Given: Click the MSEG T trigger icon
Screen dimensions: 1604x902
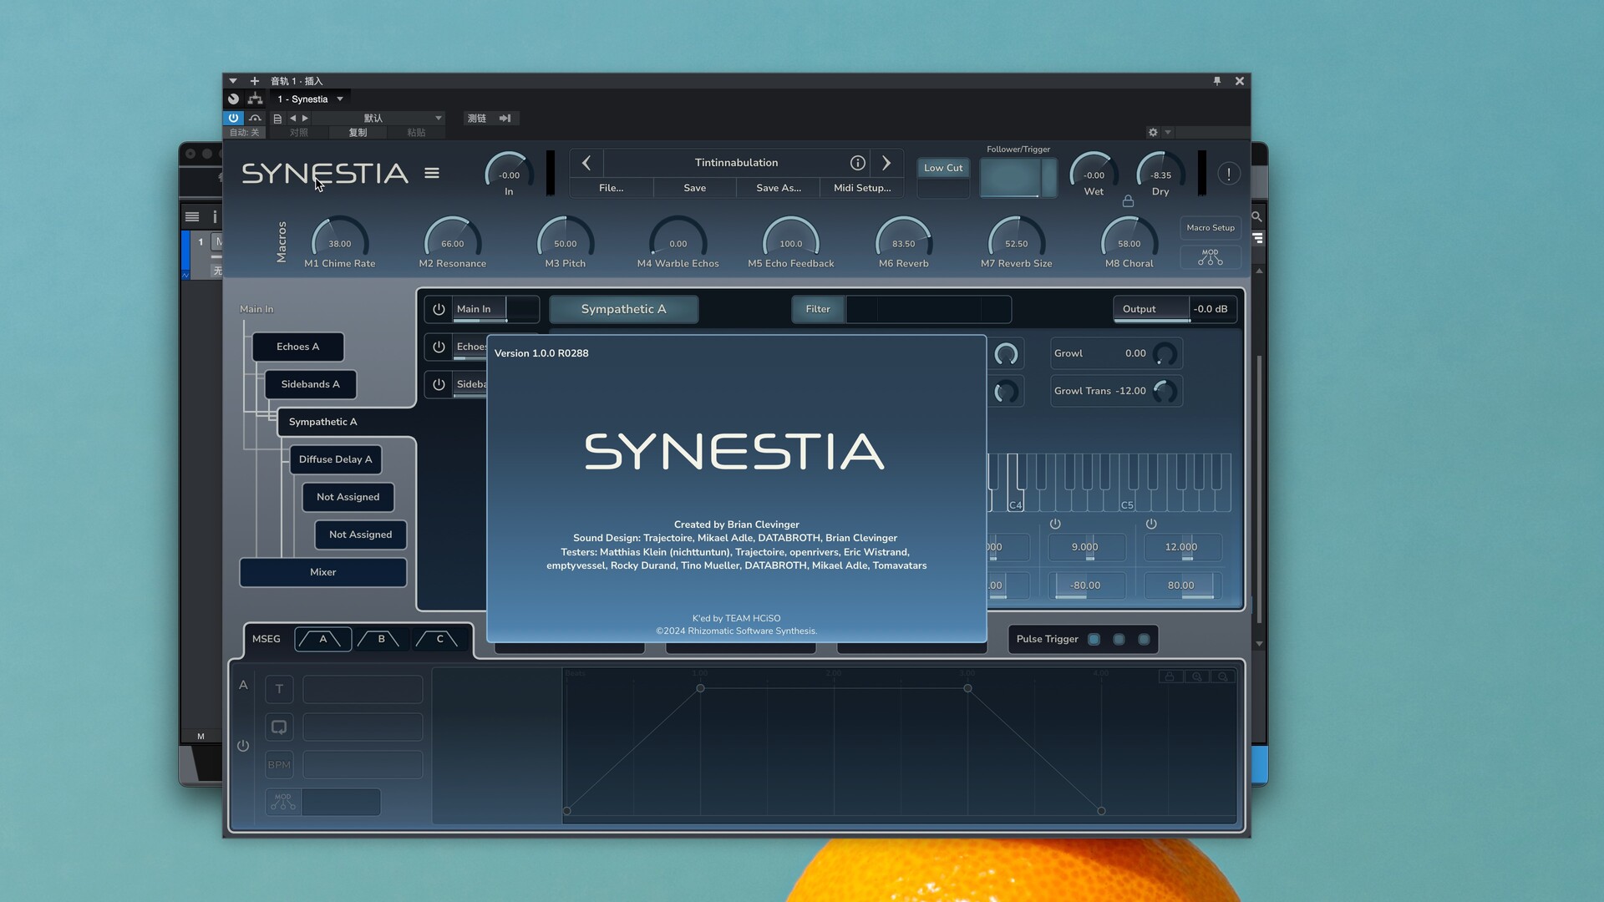Looking at the screenshot, I should click(x=279, y=689).
